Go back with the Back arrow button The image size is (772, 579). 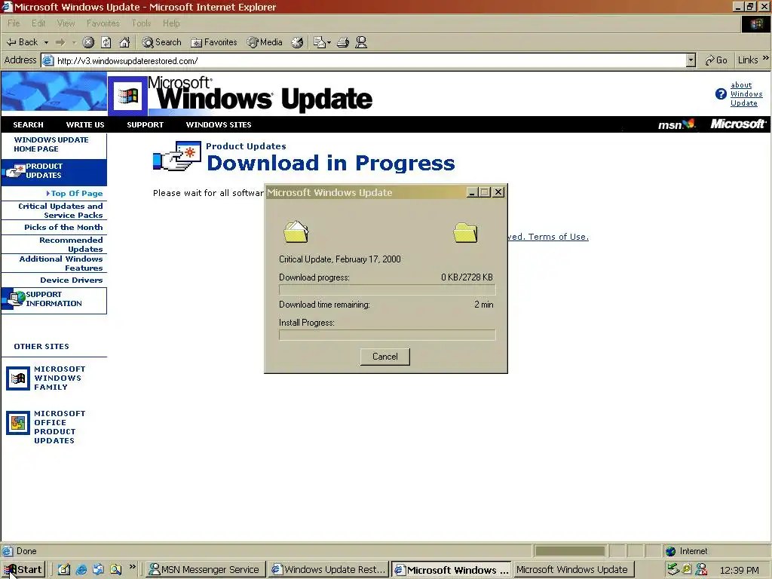(x=22, y=42)
